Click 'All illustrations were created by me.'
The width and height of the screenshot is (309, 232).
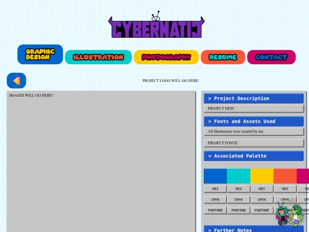(x=236, y=131)
